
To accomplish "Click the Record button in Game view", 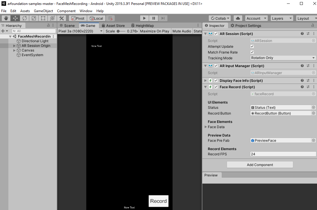I will pyautogui.click(x=159, y=201).
